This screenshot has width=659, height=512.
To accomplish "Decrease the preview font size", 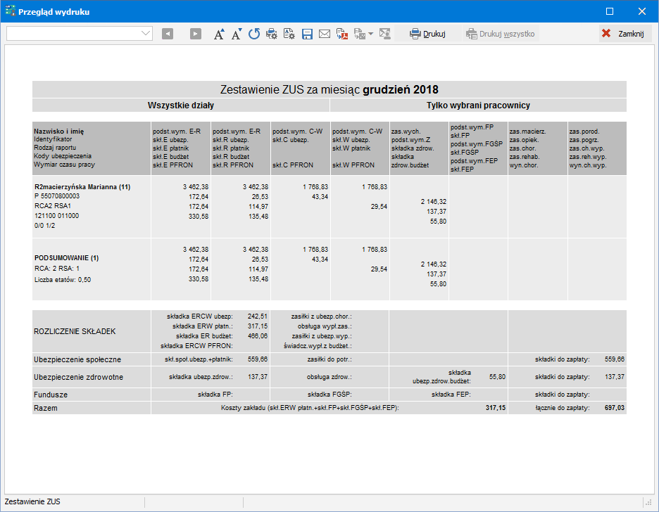I will click(237, 34).
